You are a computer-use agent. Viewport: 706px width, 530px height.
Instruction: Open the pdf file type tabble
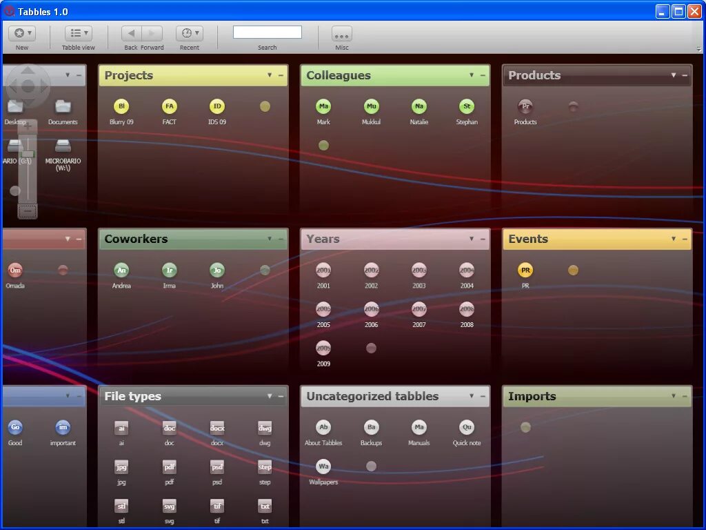click(170, 467)
